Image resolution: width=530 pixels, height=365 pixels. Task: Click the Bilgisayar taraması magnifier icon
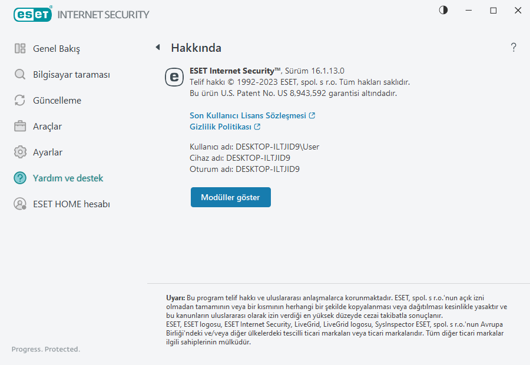pyautogui.click(x=20, y=75)
